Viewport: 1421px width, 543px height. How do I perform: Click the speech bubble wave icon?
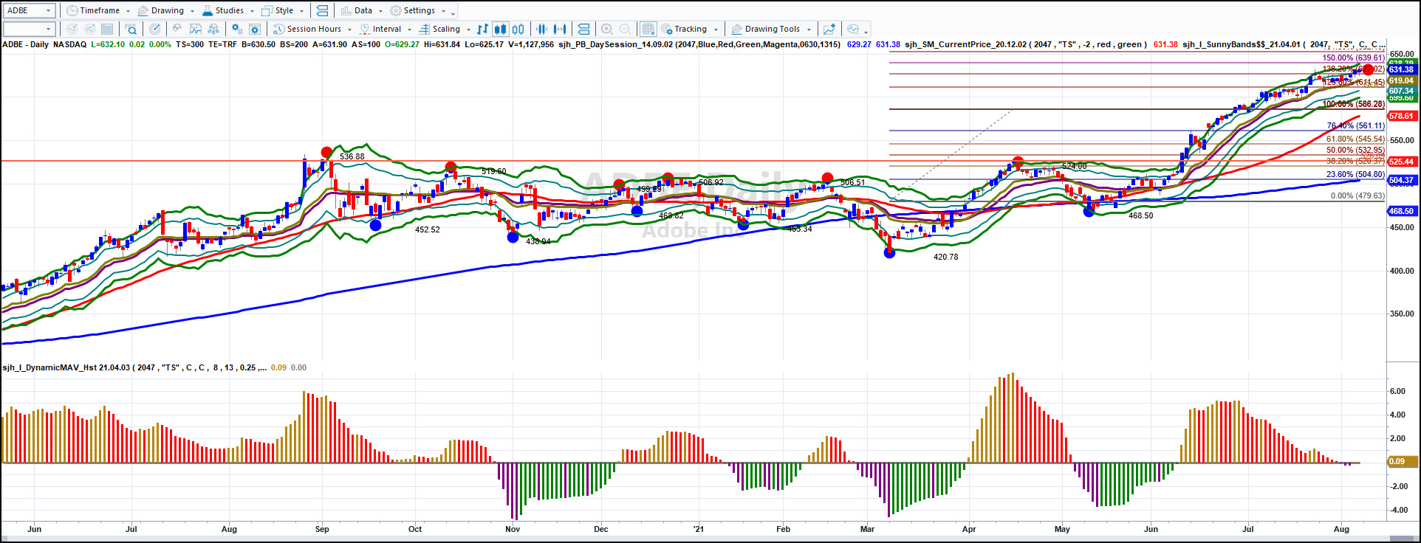[x=853, y=29]
